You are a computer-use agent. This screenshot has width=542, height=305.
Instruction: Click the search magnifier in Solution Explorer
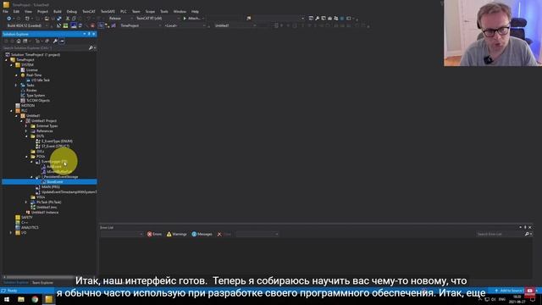[91, 47]
